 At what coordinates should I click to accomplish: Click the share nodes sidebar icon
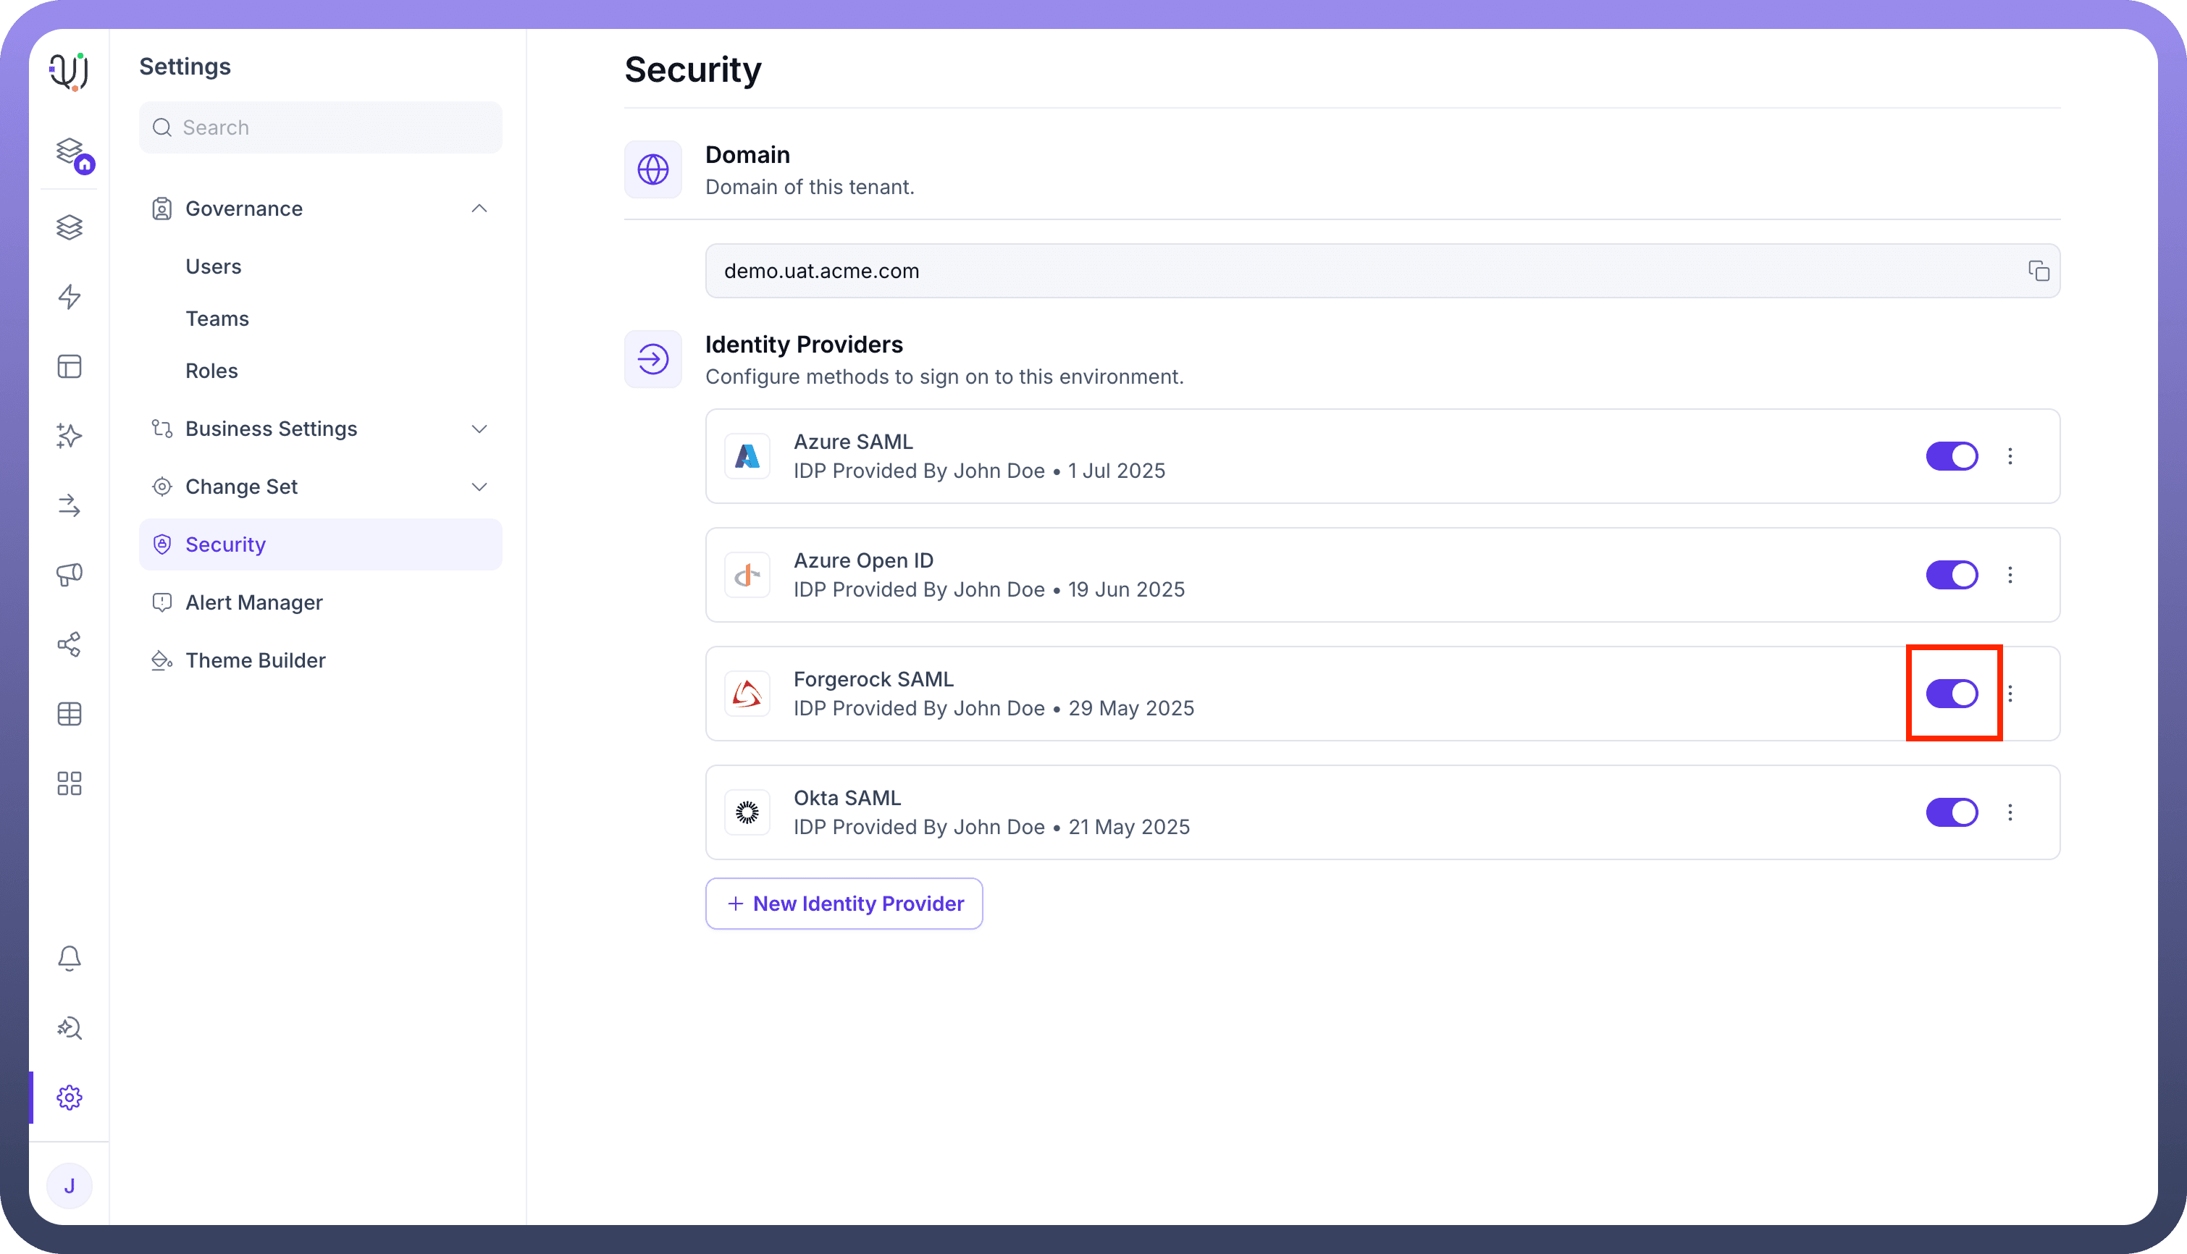point(69,644)
